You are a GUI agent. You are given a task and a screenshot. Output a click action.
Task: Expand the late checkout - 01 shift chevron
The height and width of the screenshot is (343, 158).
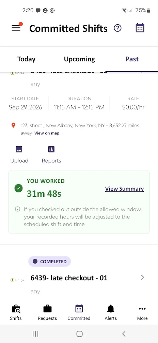click(142, 278)
